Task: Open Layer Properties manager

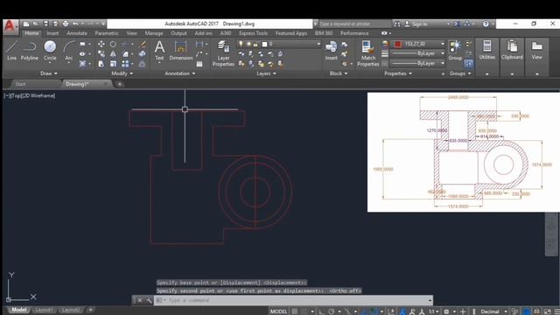Action: pyautogui.click(x=223, y=53)
